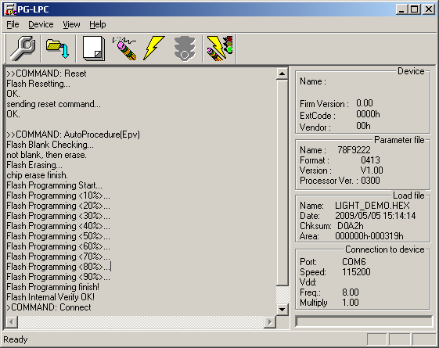Viewport: 439px width, 348px height.
Task: Click the checksum value D0A2h
Action: 351,226
